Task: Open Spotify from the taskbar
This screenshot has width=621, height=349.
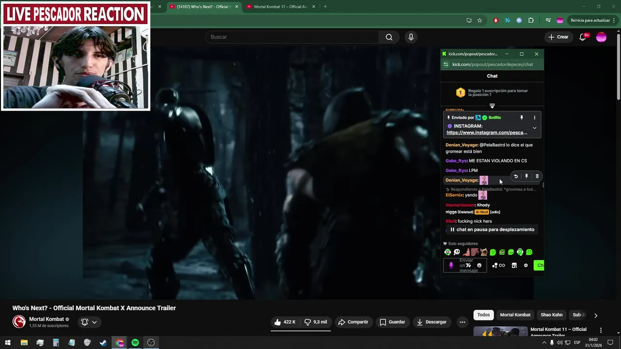Action: [135, 343]
